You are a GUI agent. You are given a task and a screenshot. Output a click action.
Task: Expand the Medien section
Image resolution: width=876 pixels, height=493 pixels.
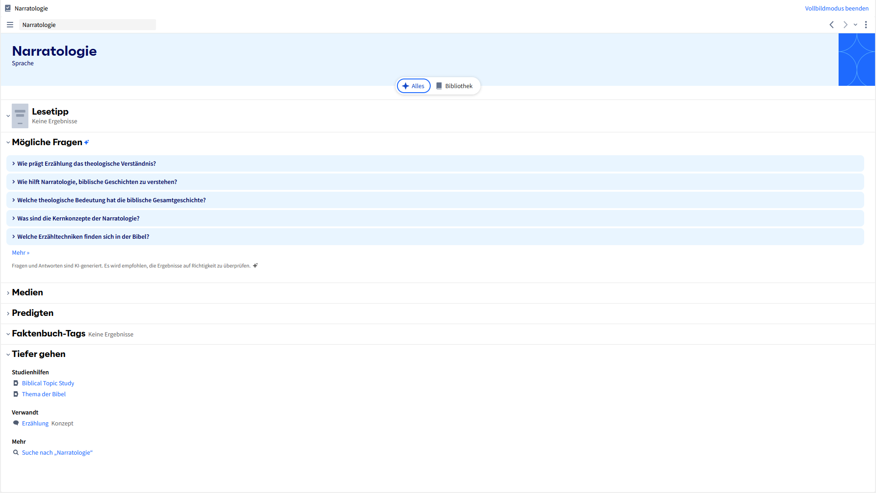pyautogui.click(x=27, y=293)
